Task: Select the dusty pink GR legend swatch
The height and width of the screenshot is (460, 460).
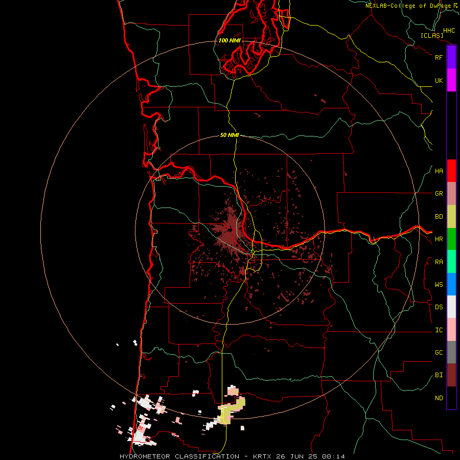Action: pyautogui.click(x=451, y=194)
